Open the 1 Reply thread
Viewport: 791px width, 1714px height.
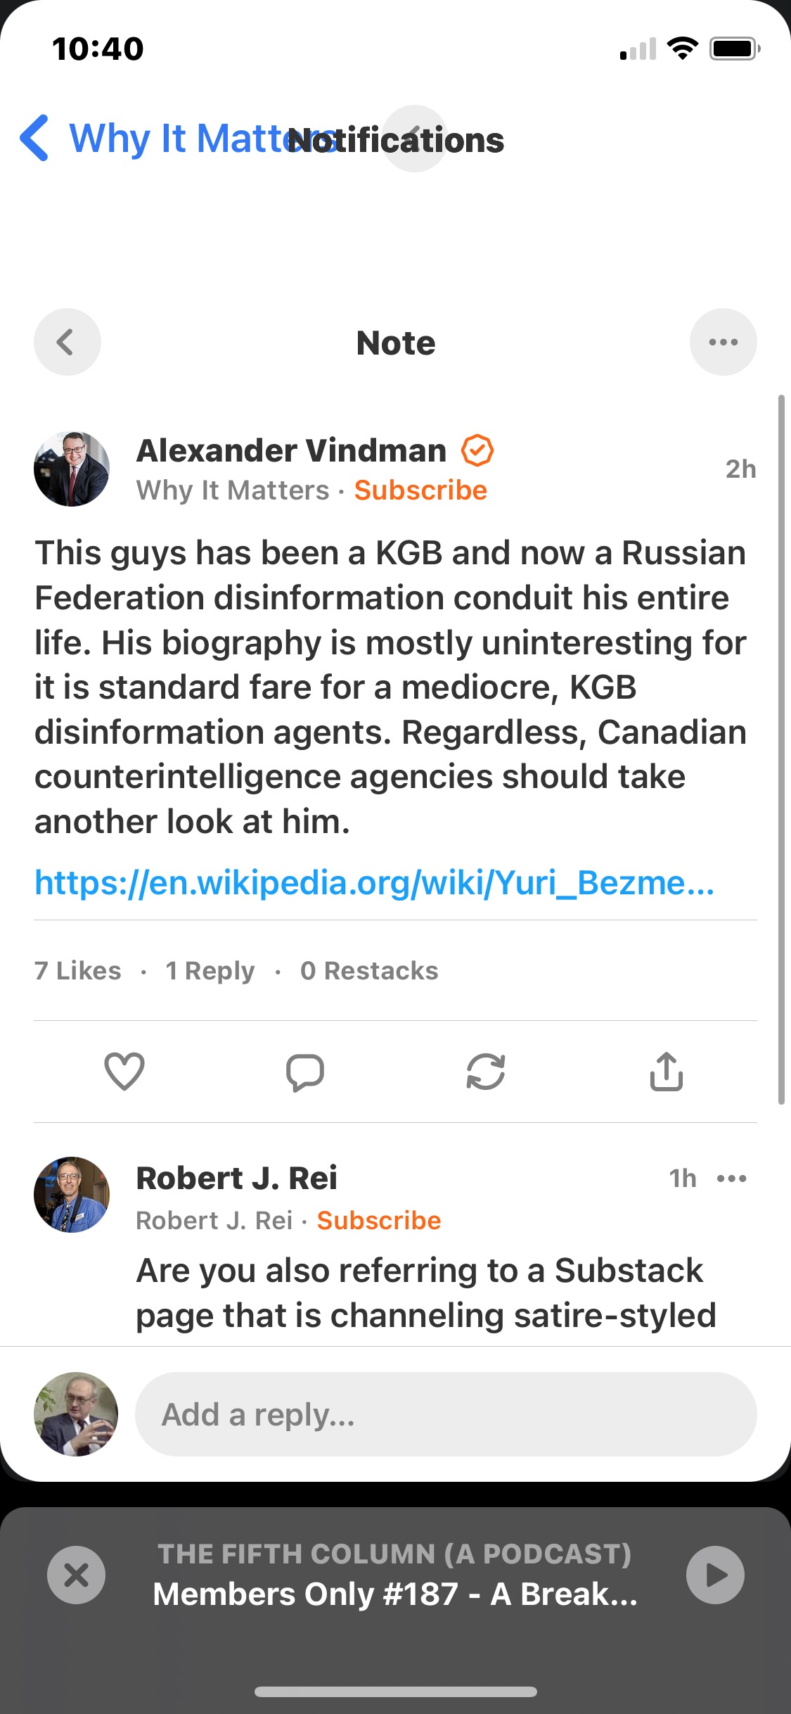[x=209, y=970]
